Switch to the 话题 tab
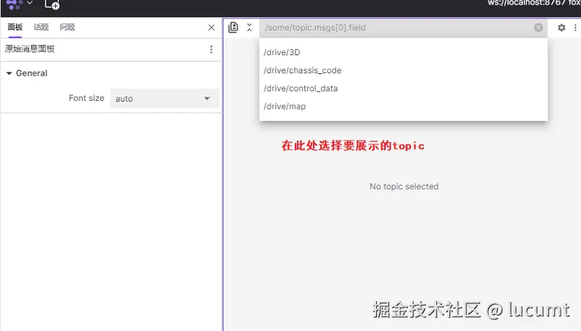 click(41, 27)
